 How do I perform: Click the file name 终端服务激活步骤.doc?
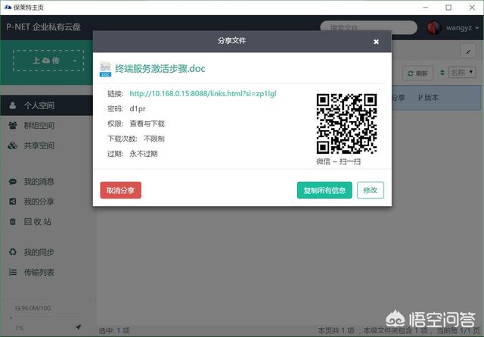point(160,68)
